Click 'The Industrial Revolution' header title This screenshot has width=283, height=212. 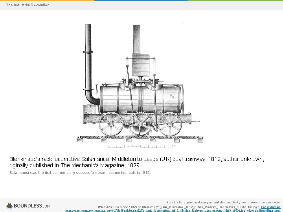point(28,5)
